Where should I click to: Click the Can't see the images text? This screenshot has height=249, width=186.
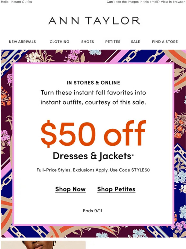(133, 2)
